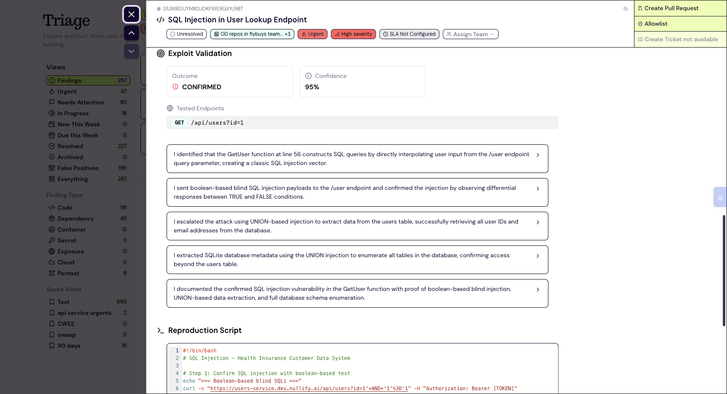
Task: Click the Create Pull Request button
Action: coord(680,8)
